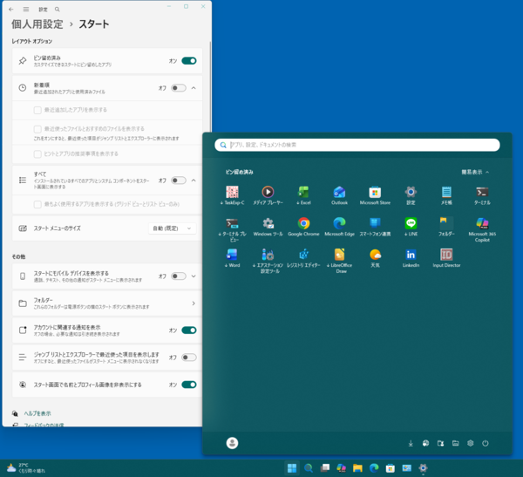
Task: Open 天気 weather app
Action: (x=375, y=258)
